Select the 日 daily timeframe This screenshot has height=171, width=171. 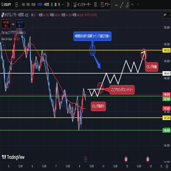(52, 4)
